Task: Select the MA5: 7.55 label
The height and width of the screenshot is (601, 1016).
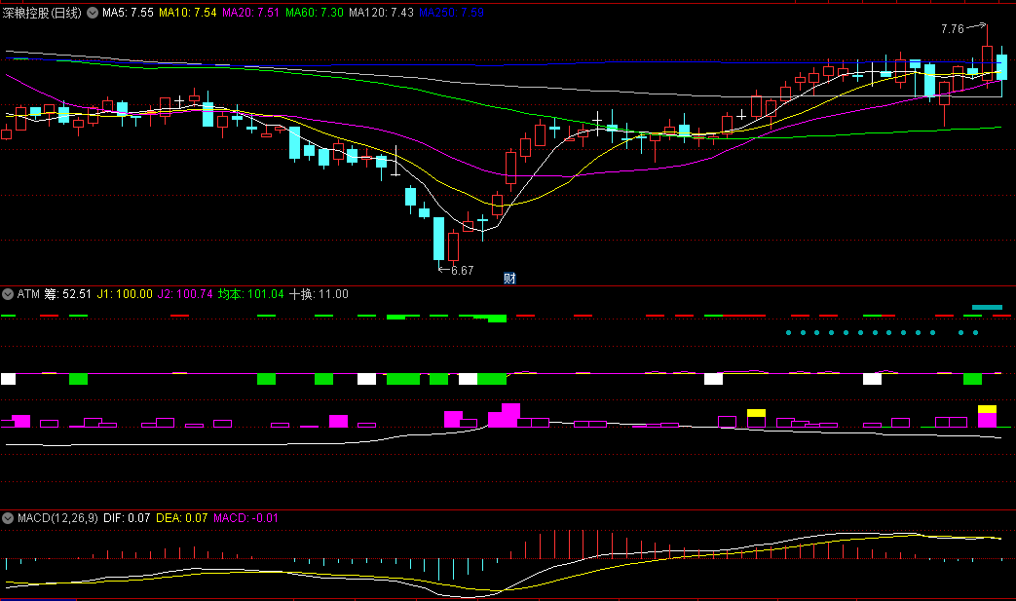Action: click(128, 13)
